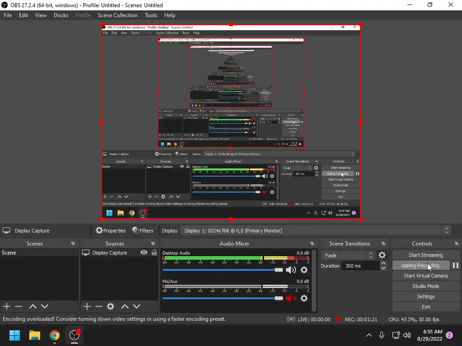Image resolution: width=462 pixels, height=346 pixels.
Task: Remove the selected scene with the minus icon
Action: 18,306
